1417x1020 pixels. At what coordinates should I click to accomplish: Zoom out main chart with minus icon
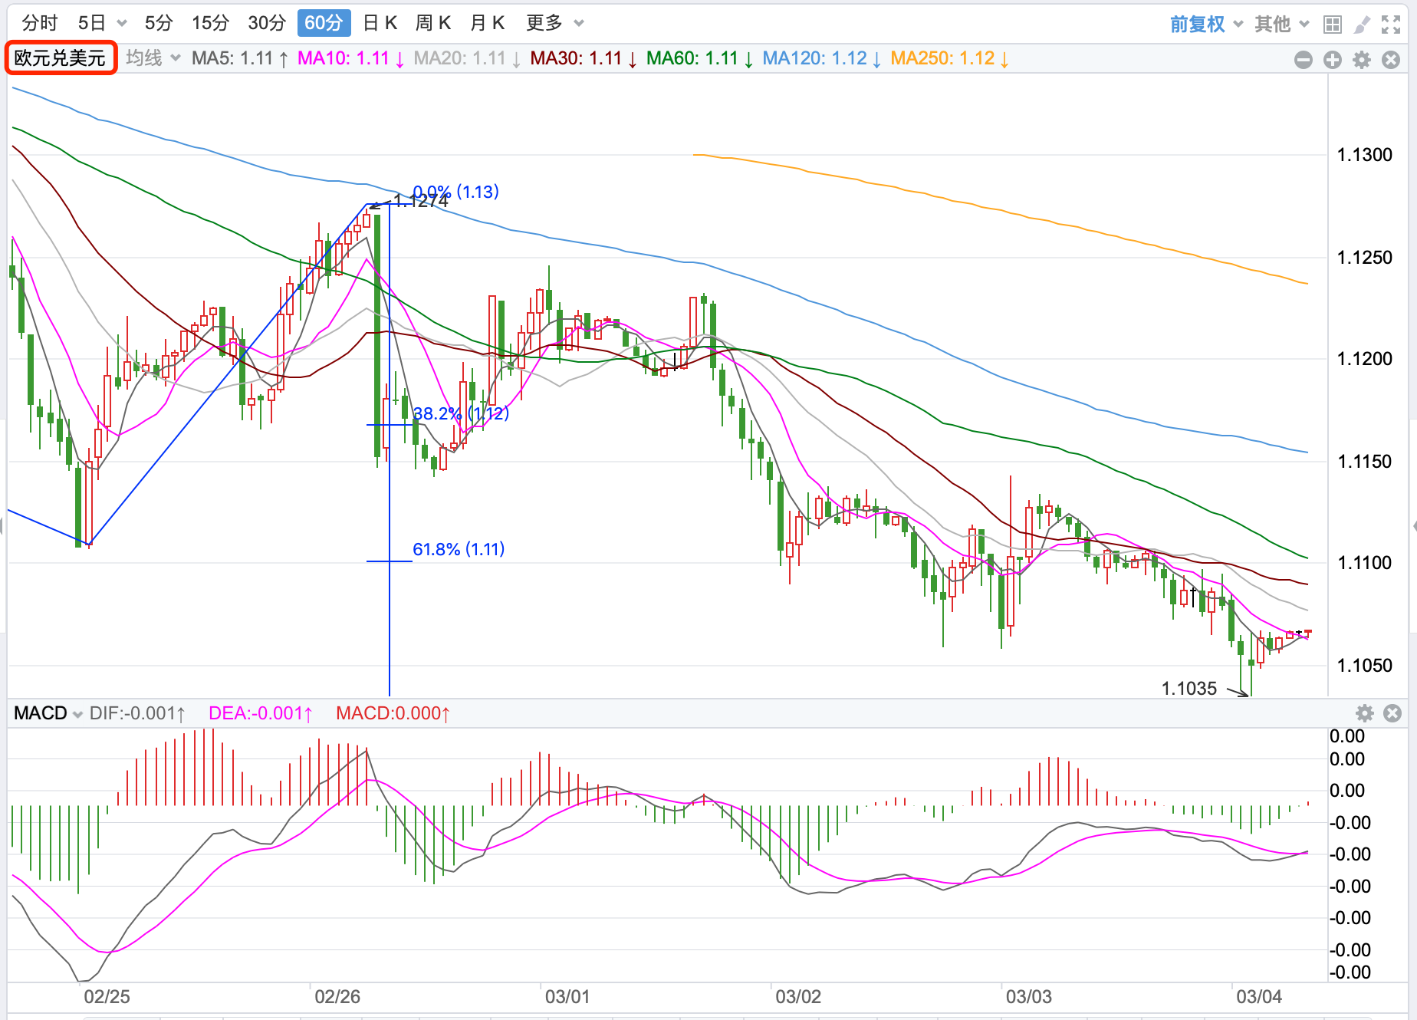(1304, 60)
